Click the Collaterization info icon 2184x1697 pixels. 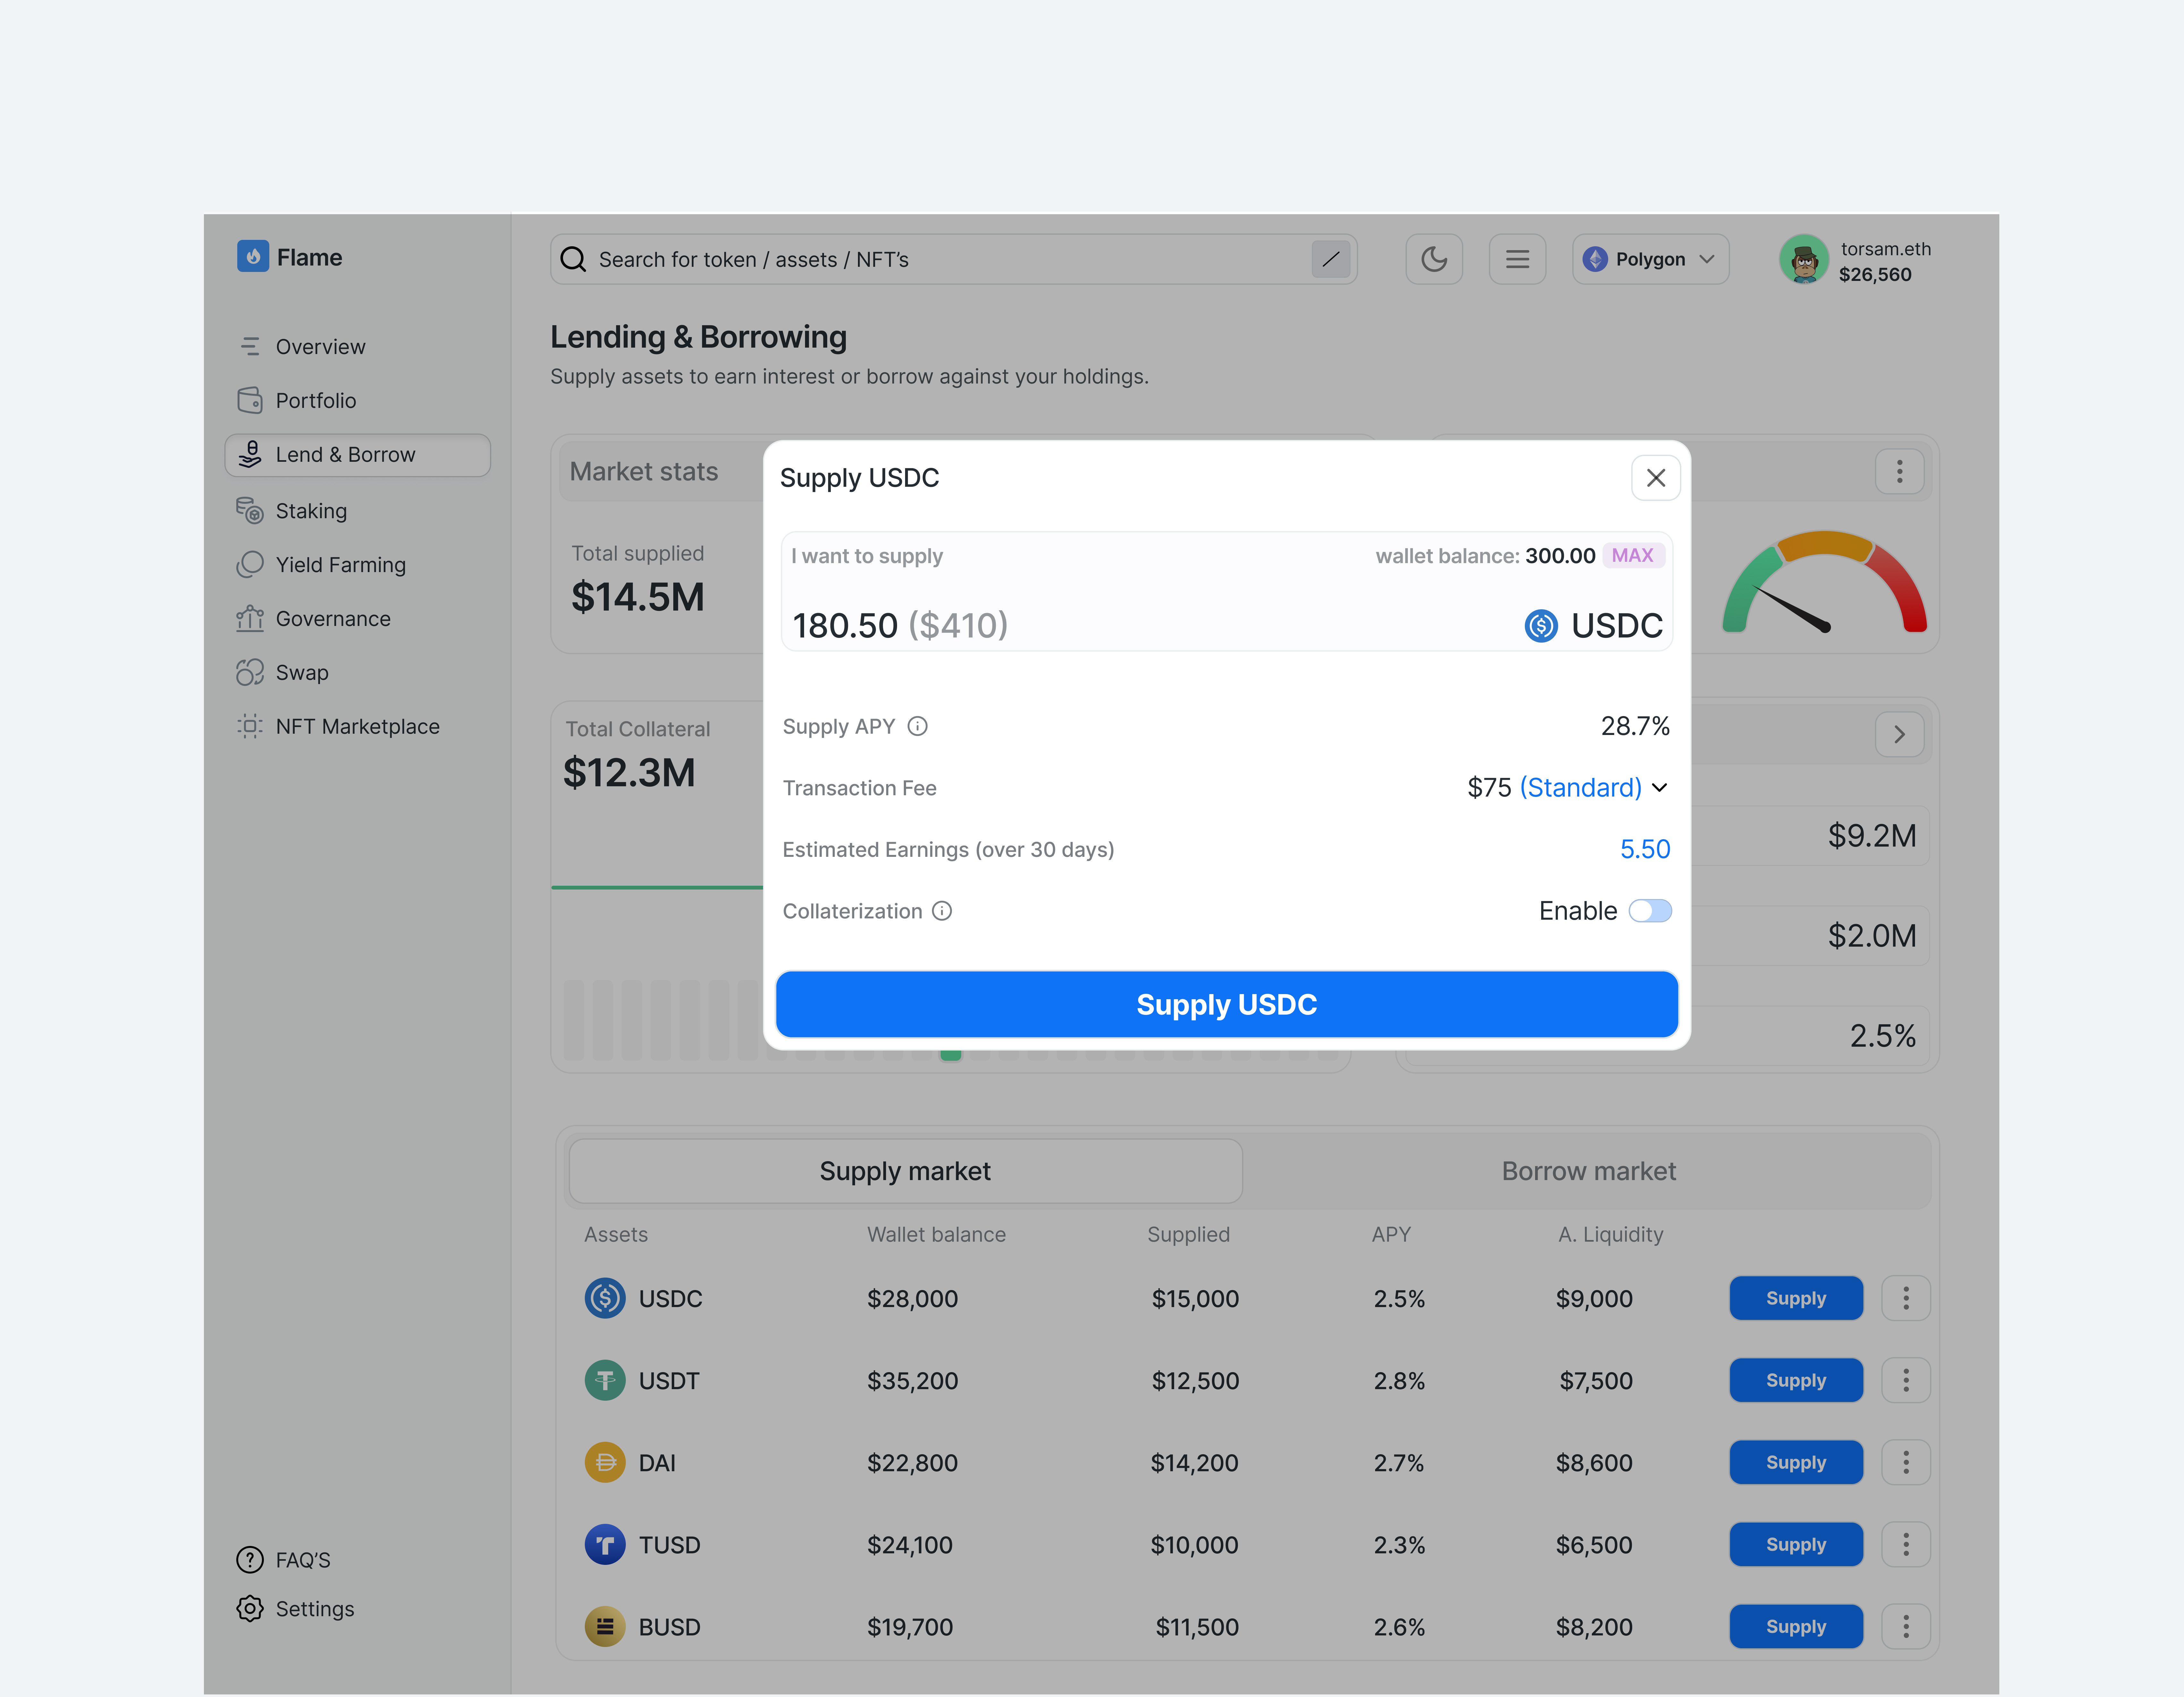[942, 911]
